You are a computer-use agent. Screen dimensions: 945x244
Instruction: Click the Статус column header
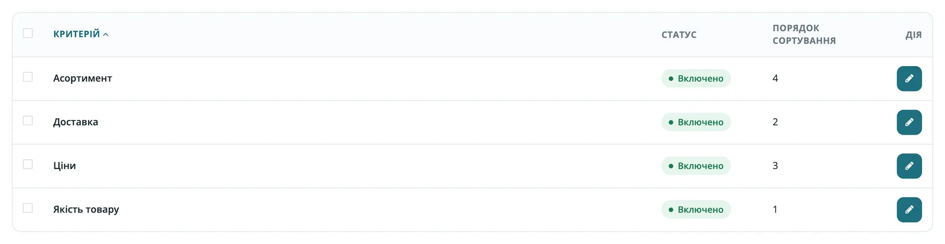tap(679, 35)
